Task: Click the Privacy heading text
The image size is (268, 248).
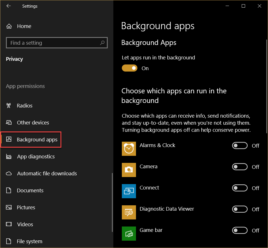Action: pyautogui.click(x=14, y=59)
